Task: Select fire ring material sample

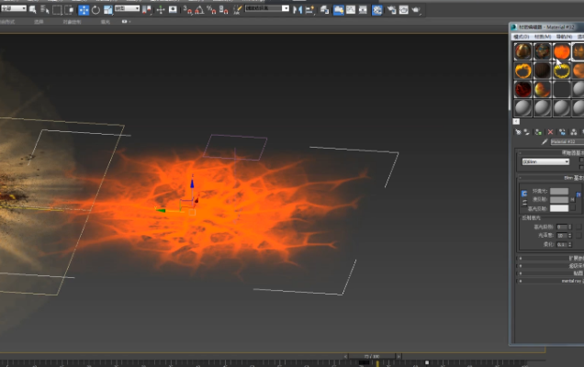Action: 522,71
